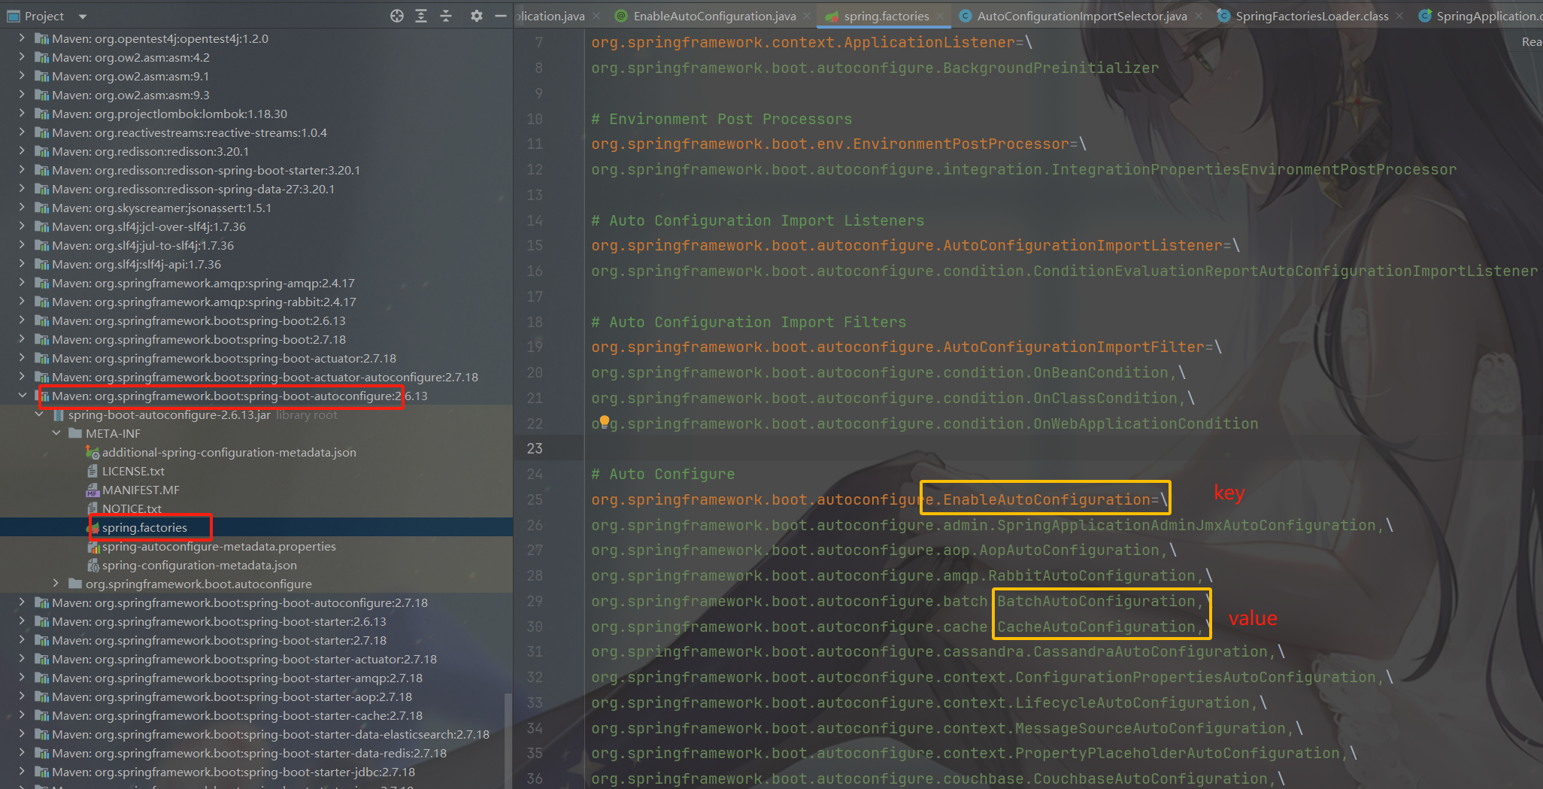
Task: Collapse the META-INF folder
Action: [x=56, y=433]
